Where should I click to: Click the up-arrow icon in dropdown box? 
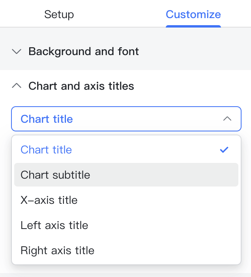pos(227,119)
